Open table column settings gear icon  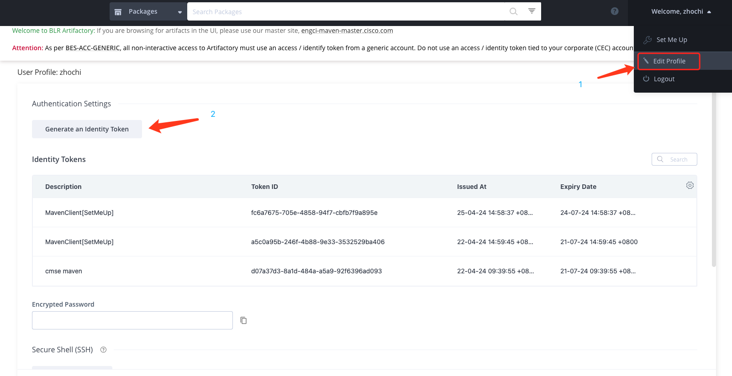pos(690,185)
